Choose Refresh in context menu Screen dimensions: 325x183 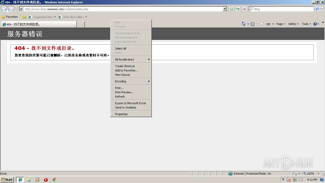(x=131, y=97)
